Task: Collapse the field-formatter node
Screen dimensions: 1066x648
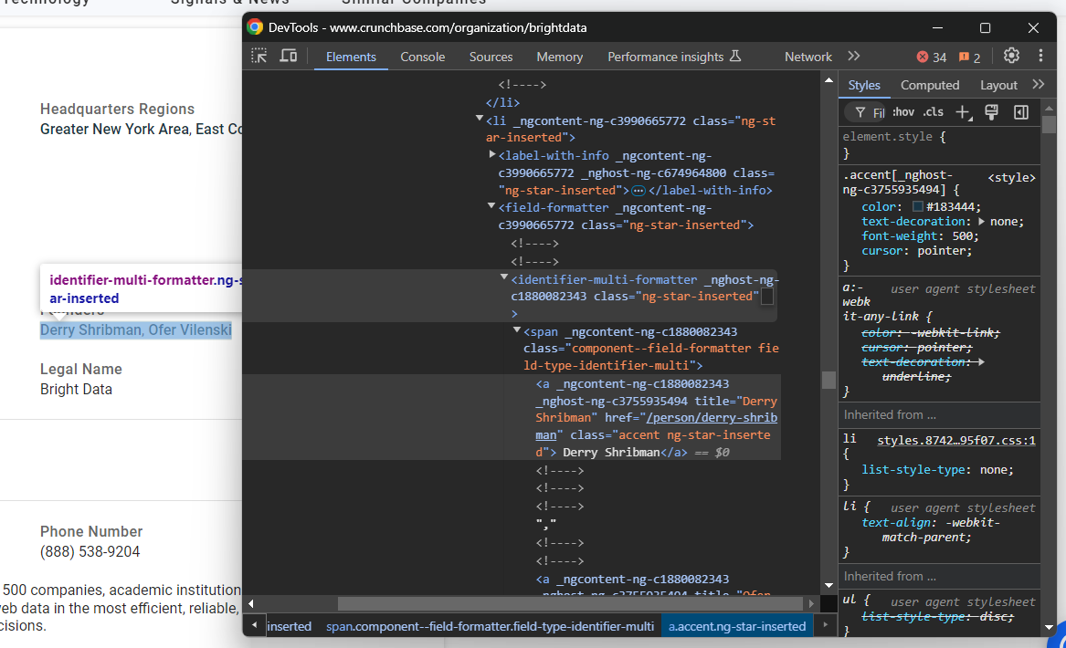Action: 491,207
